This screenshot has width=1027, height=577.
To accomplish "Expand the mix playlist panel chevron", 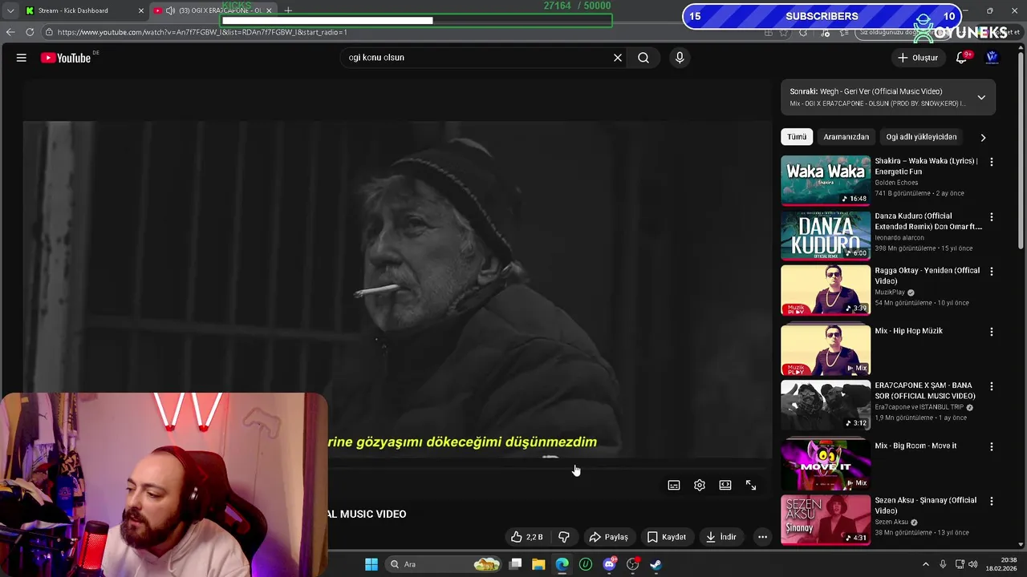I will (981, 98).
